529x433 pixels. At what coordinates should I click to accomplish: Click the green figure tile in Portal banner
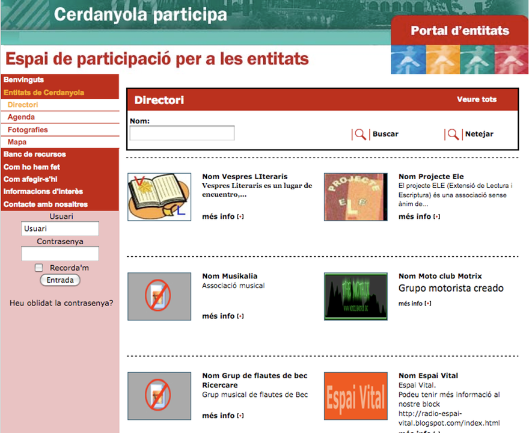tap(477, 60)
